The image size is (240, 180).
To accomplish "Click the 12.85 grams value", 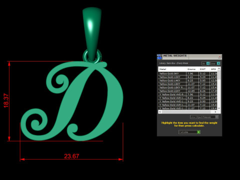I will point(191,91).
